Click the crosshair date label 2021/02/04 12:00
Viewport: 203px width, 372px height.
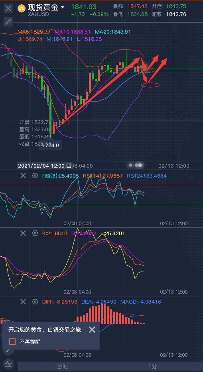click(45, 166)
